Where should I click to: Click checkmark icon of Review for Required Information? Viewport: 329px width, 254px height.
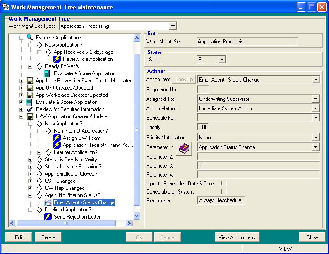point(30,109)
